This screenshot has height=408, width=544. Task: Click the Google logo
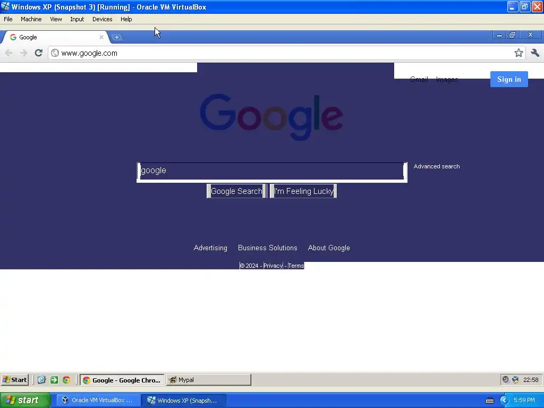[x=271, y=117]
